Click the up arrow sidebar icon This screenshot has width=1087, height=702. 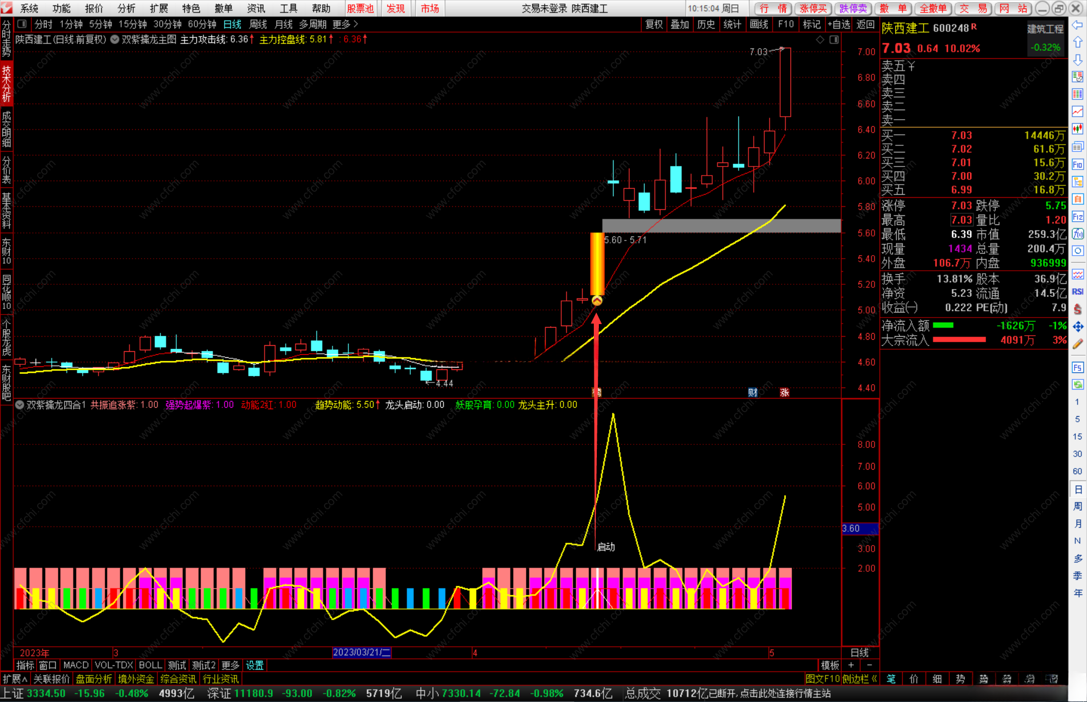coord(1077,42)
